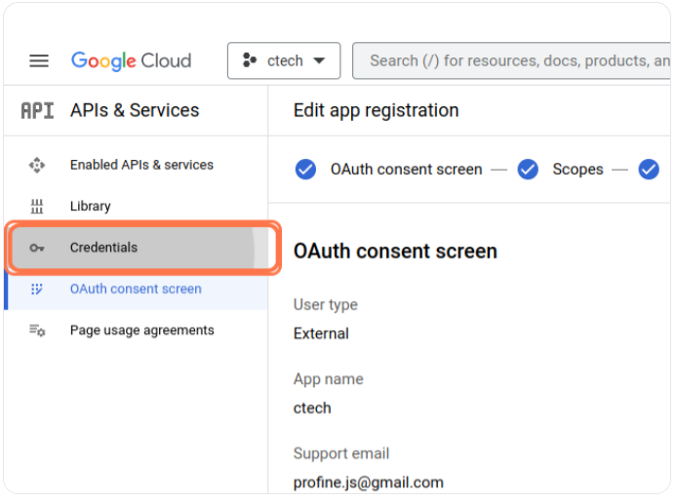This screenshot has width=677, height=501.
Task: Go to the Credentials page
Action: (x=103, y=248)
